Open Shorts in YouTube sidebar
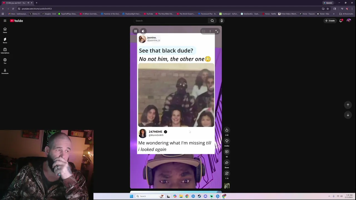Viewport: 356px width, 200px height. point(5,41)
